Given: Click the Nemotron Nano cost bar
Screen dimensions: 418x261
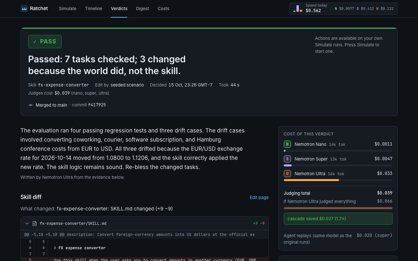Looking at the screenshot, I should 338,151.
